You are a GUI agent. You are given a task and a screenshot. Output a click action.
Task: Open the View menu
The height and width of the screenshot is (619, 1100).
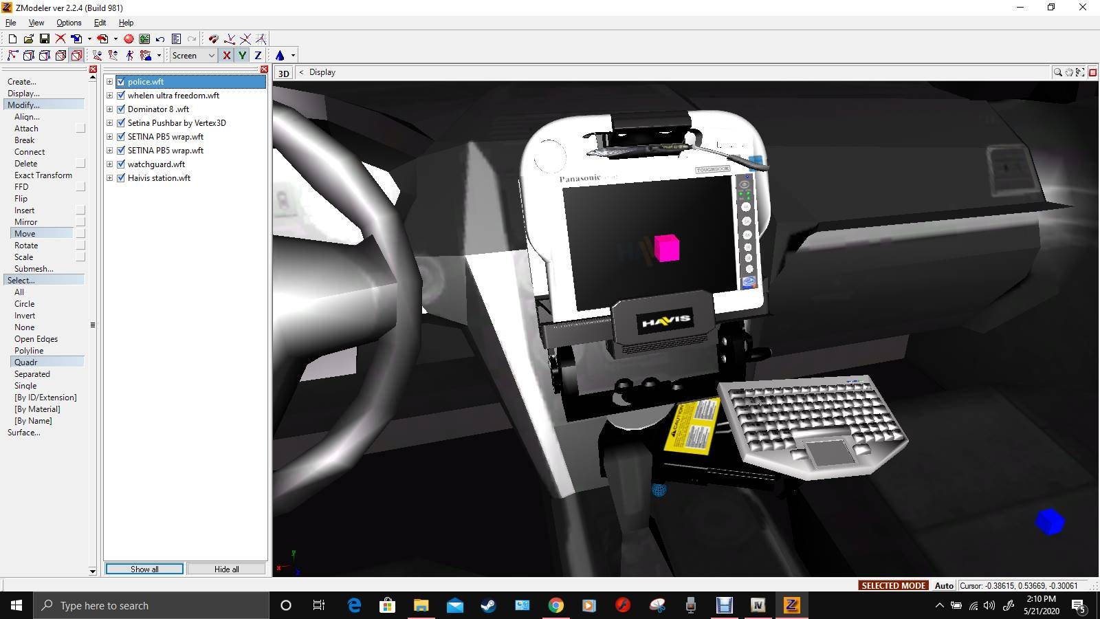tap(36, 23)
